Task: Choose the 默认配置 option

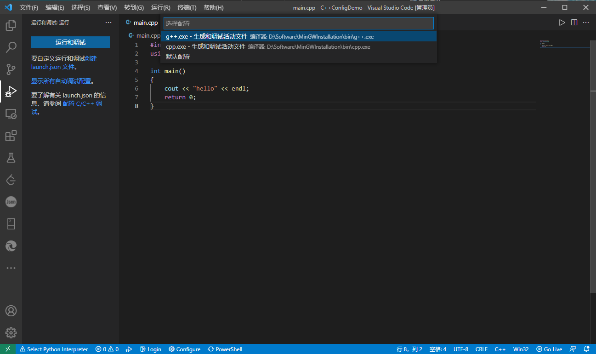Action: (x=178, y=57)
